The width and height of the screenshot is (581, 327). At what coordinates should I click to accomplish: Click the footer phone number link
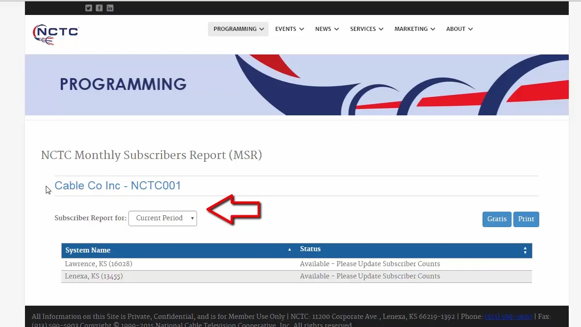click(x=508, y=317)
